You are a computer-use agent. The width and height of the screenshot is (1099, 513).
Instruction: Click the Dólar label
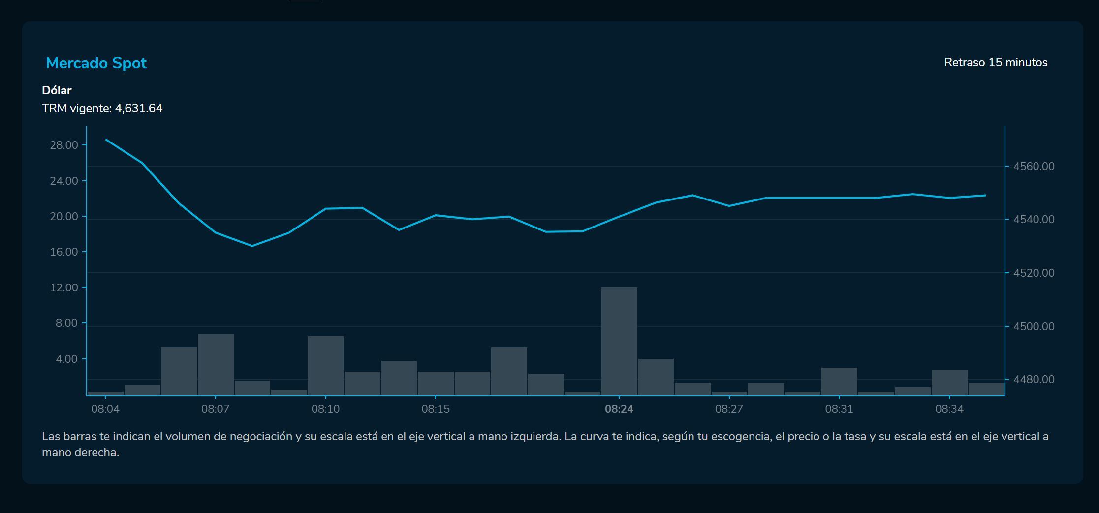pyautogui.click(x=57, y=90)
